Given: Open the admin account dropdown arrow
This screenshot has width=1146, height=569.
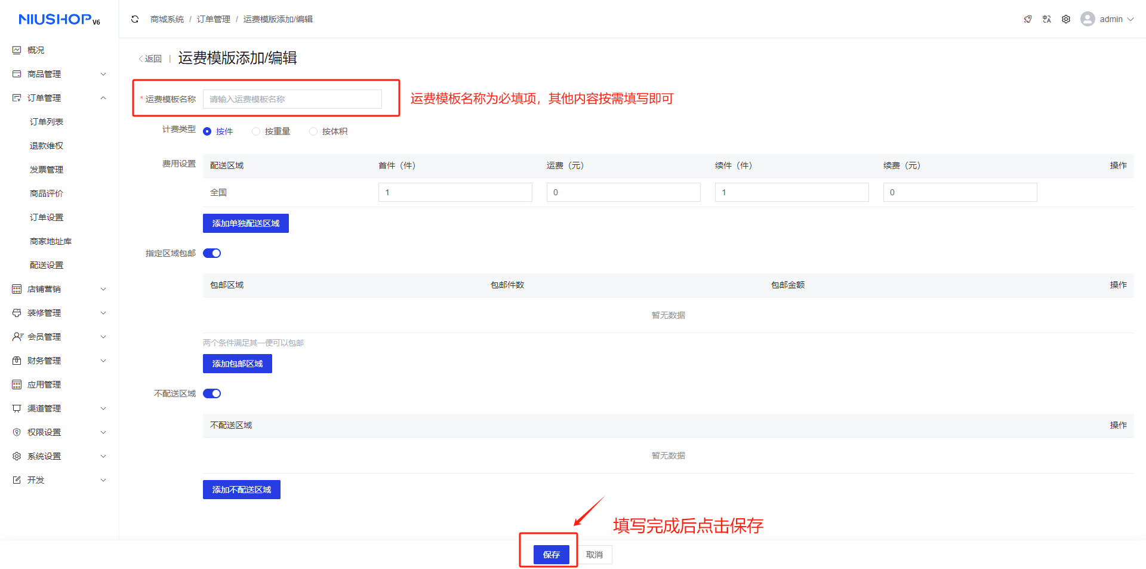Looking at the screenshot, I should [1130, 19].
